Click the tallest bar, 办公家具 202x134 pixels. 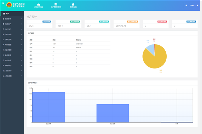48,107
